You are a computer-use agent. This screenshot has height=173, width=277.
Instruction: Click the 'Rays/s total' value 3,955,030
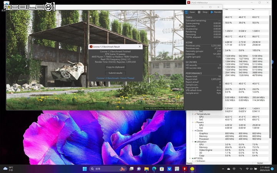click(x=216, y=79)
